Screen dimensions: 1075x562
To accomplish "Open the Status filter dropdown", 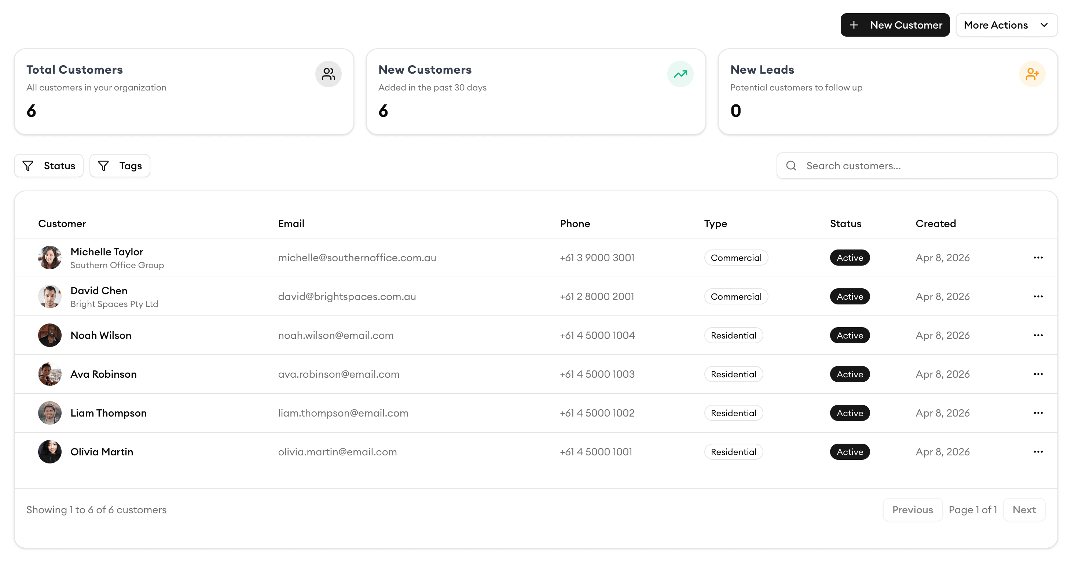I will click(x=49, y=166).
